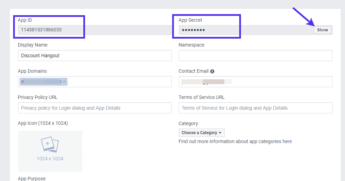
Task: Open the Choose a Category dropdown
Action: pyautogui.click(x=202, y=133)
